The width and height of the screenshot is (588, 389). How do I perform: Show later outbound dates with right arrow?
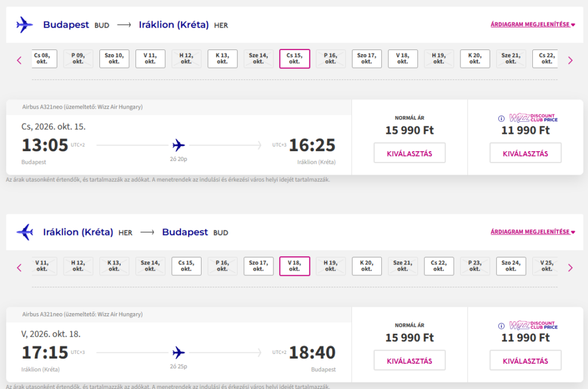pyautogui.click(x=570, y=60)
